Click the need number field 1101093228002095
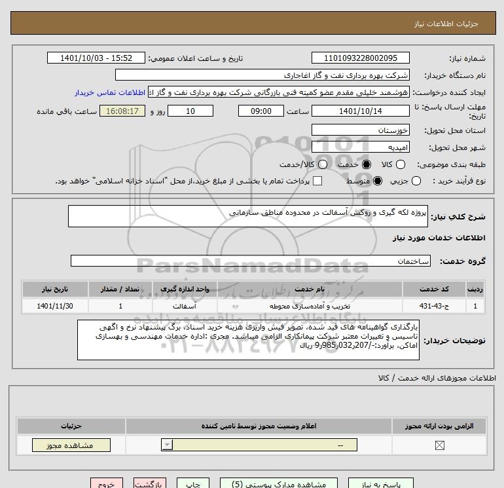Image resolution: width=504 pixels, height=488 pixels. click(x=360, y=58)
